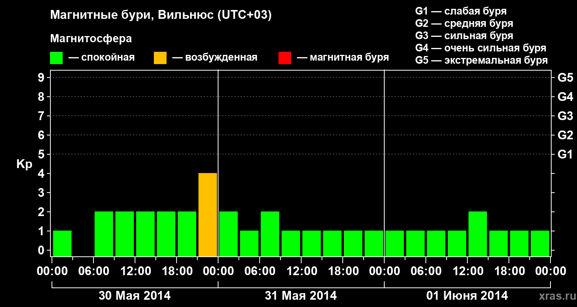Select the only Kp 1 bar on 30 Мая
This screenshot has width=577, height=307.
(x=62, y=243)
